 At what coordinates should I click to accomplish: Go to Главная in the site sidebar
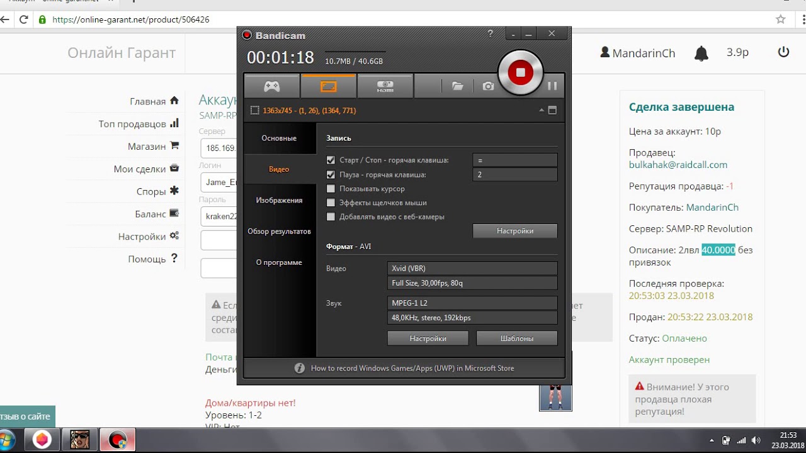coord(154,101)
